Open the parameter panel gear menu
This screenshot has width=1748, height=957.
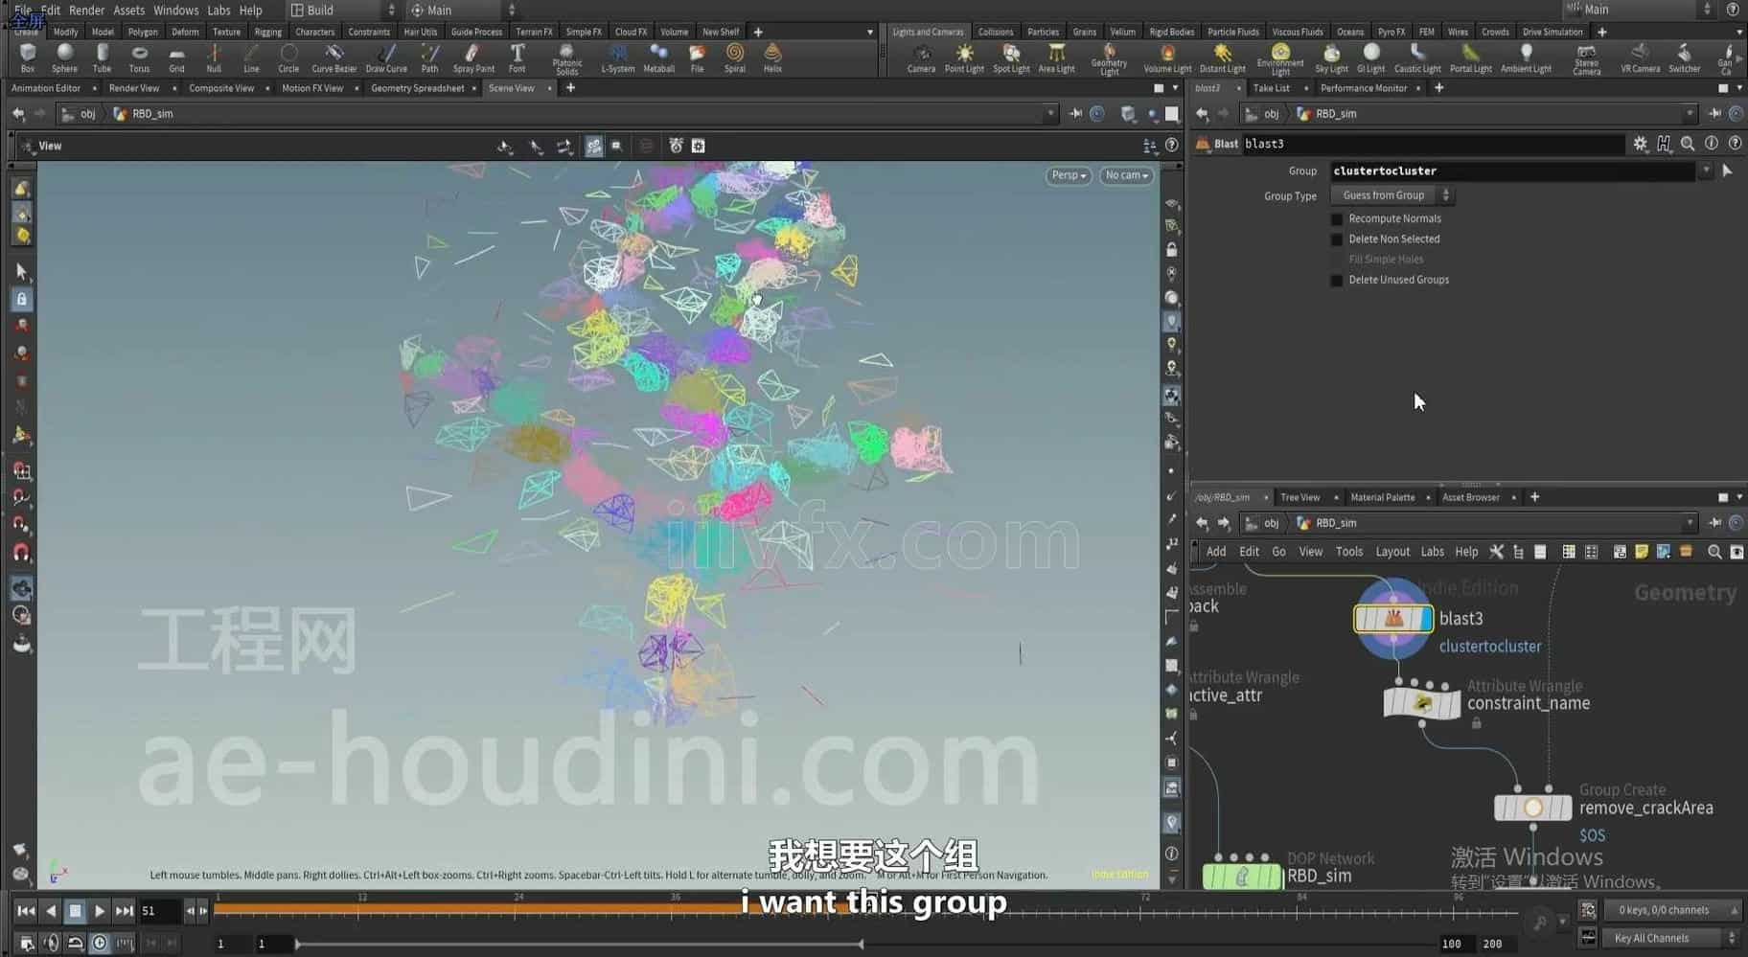pyautogui.click(x=1641, y=144)
